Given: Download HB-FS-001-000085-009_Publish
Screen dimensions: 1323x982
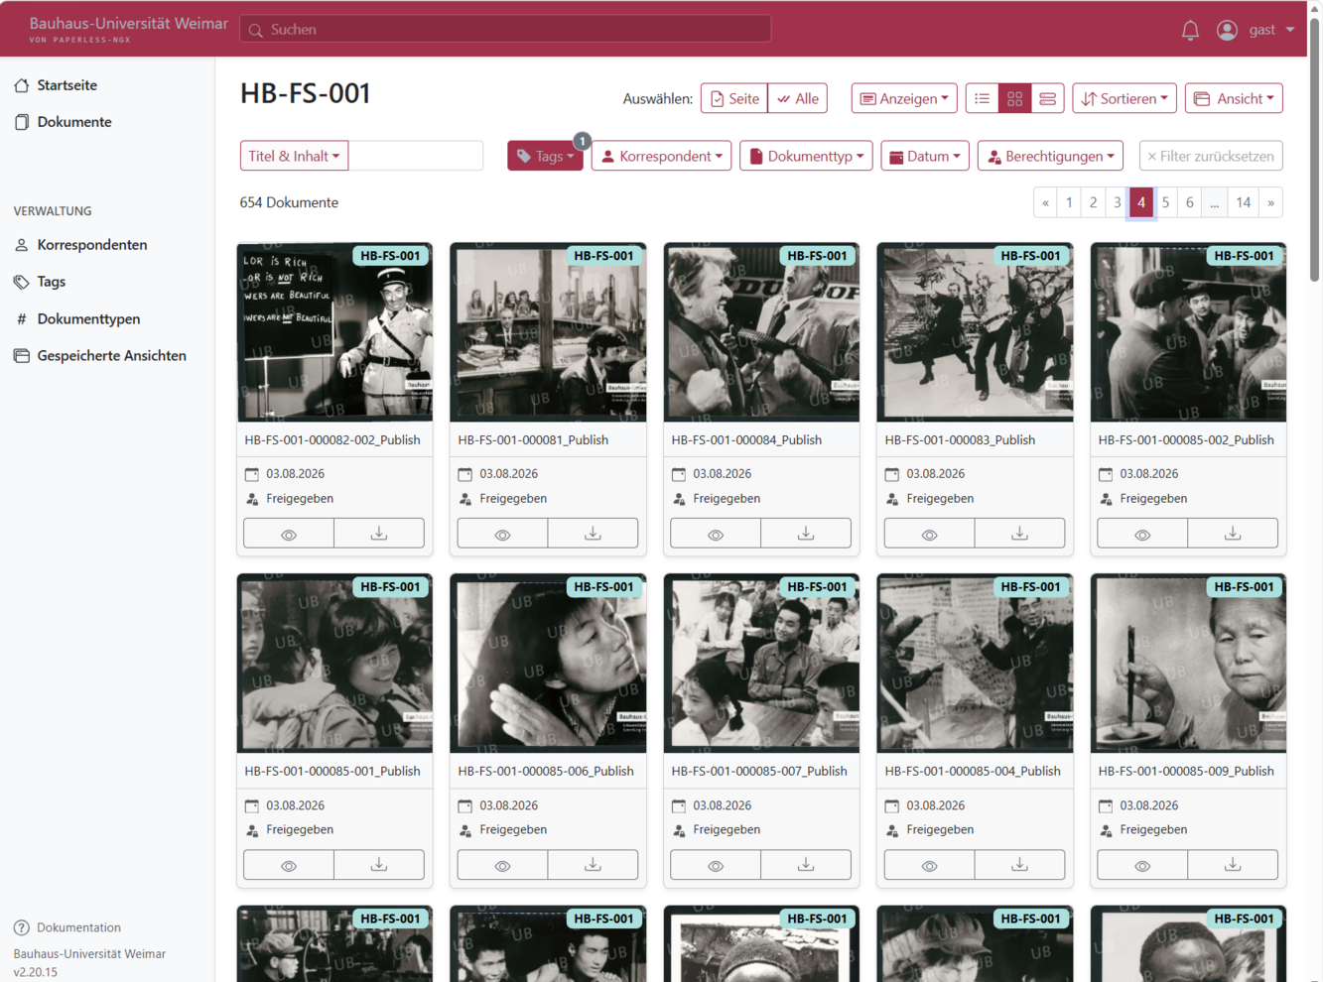Looking at the screenshot, I should click(1233, 865).
